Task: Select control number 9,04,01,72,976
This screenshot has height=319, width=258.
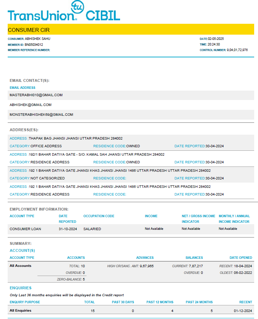Action: (237, 50)
